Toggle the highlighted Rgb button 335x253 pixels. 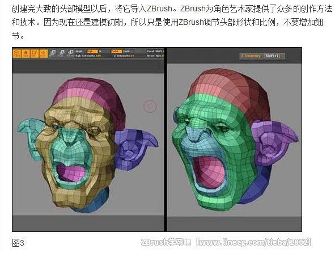92,52
